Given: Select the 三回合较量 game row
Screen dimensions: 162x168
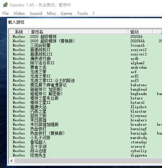Looking at the screenshot, I should 85,45.
